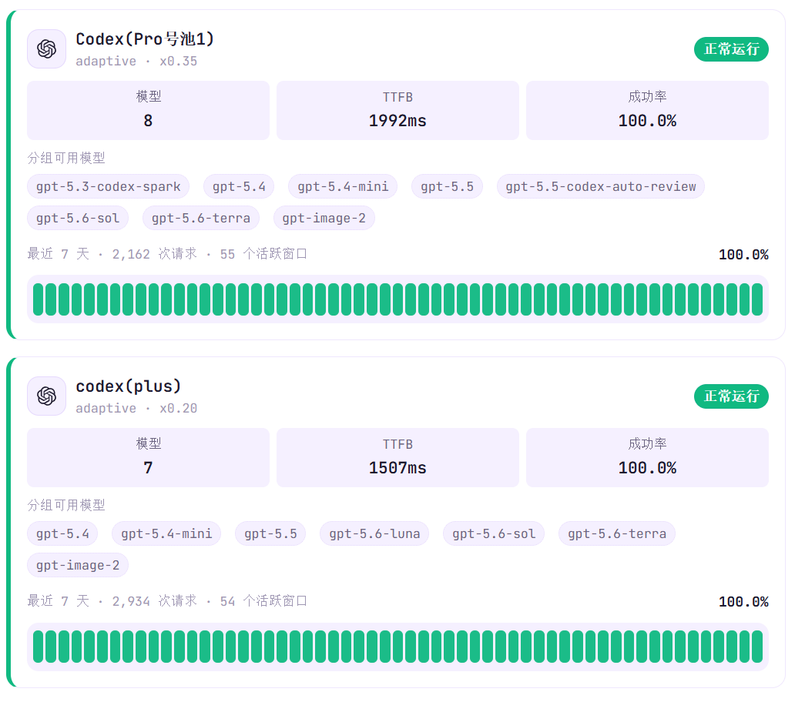
Task: Click 分组可用模型 label in Codex(Pro号池1) card
Action: tap(66, 158)
